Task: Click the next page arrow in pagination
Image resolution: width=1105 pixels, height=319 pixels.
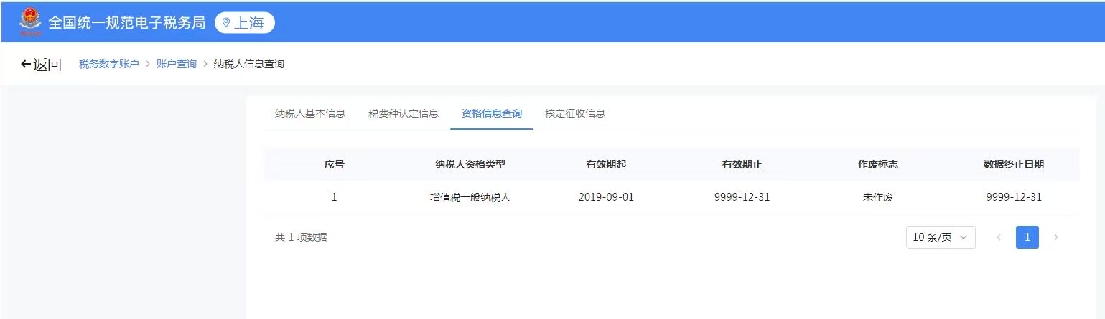Action: pos(1055,237)
